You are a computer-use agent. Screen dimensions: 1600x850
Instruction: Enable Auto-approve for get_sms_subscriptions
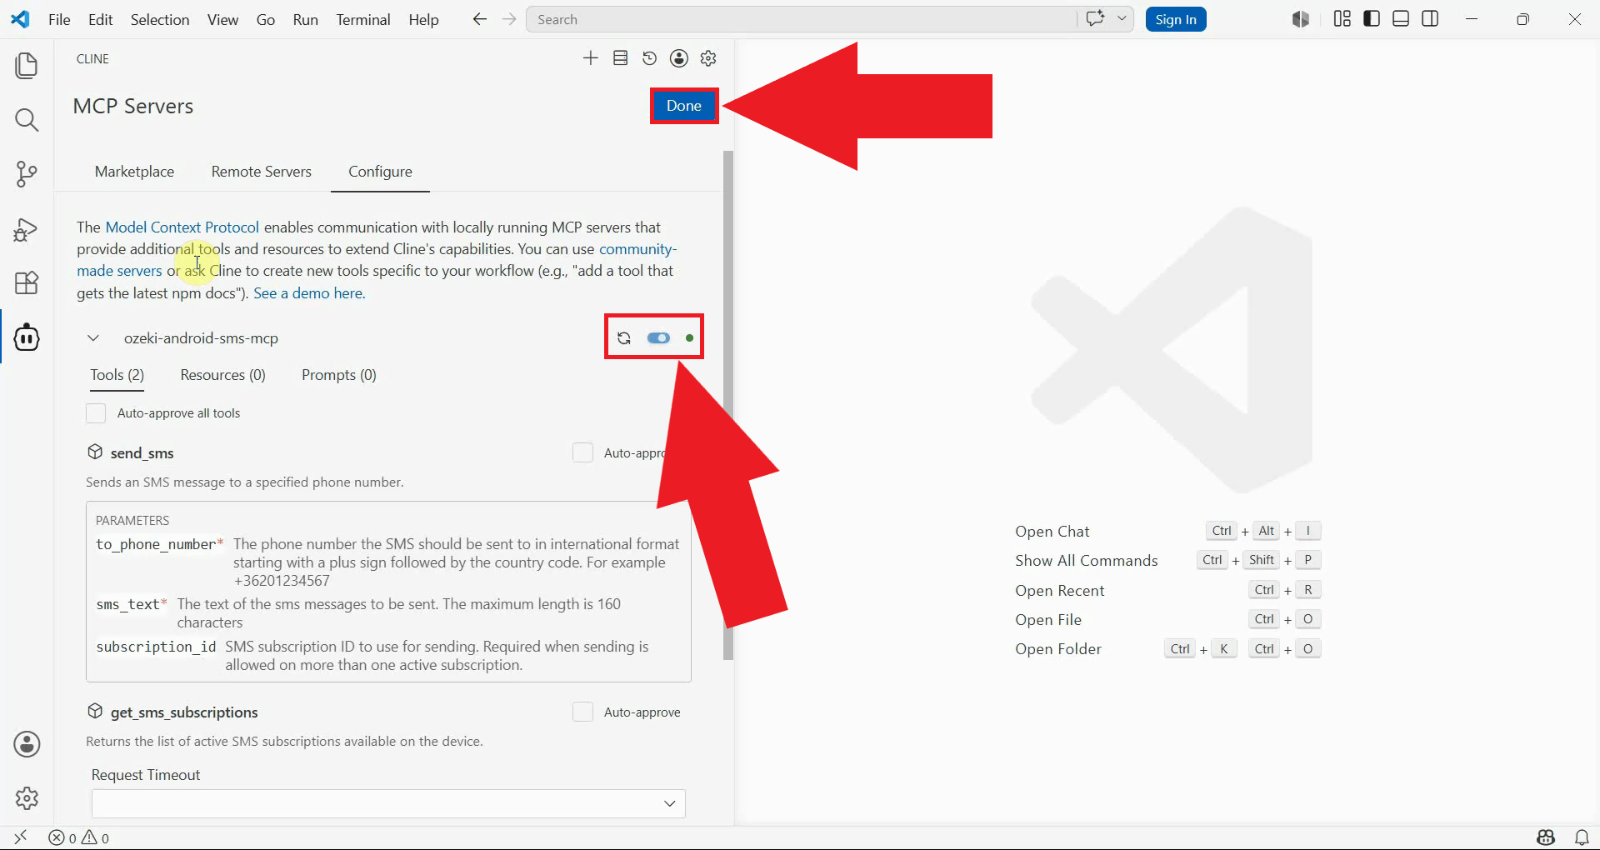click(582, 712)
